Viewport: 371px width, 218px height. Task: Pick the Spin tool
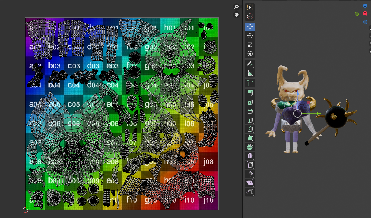(250, 147)
